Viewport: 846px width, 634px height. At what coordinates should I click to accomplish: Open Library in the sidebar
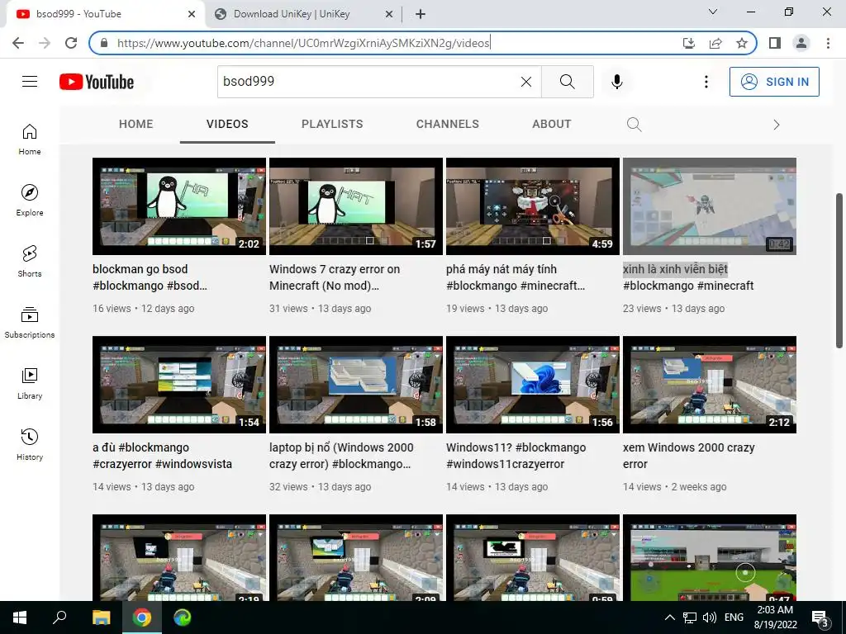(30, 383)
